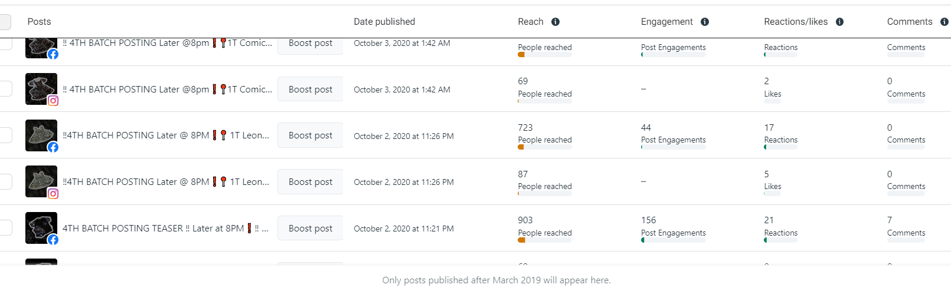Screen dimensions: 951x288
Task: Select checkbox for the 723-reach post
Action: [x=5, y=135]
